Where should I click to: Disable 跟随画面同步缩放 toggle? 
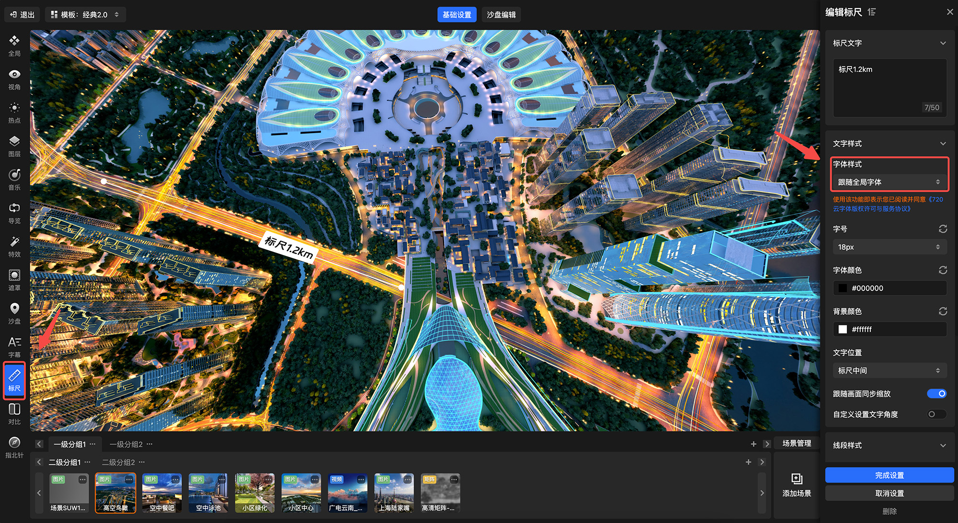936,394
